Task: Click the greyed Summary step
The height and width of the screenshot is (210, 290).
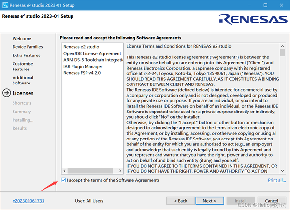Action: tap(22, 112)
